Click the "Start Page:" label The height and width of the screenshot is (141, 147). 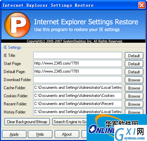coord(12,64)
